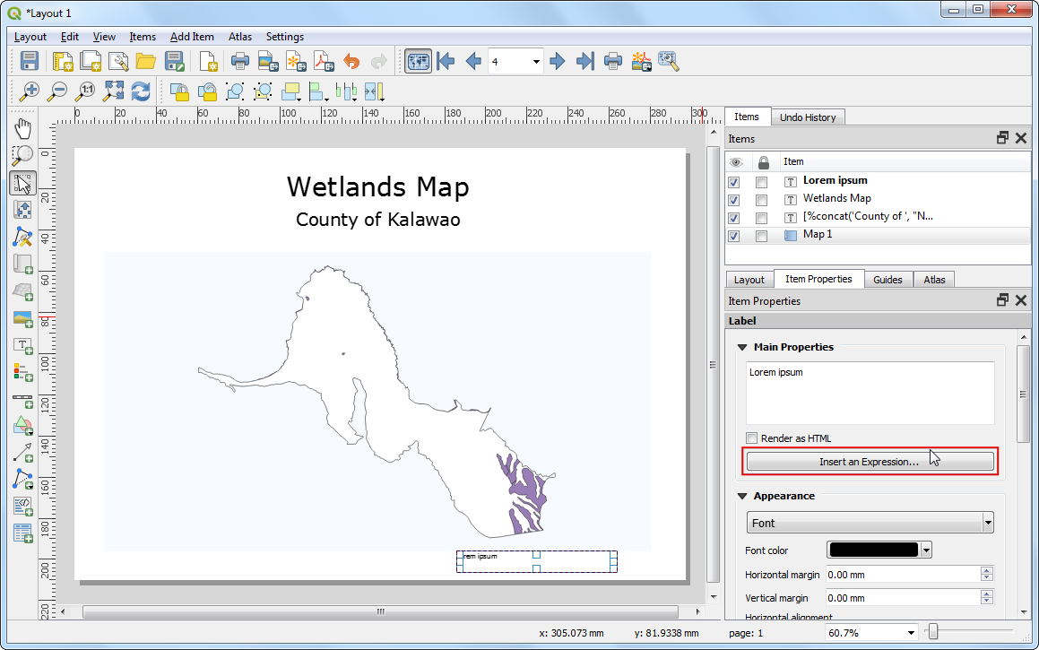Image resolution: width=1039 pixels, height=650 pixels.
Task: Choose the Add Arrow tool
Action: pyautogui.click(x=22, y=452)
